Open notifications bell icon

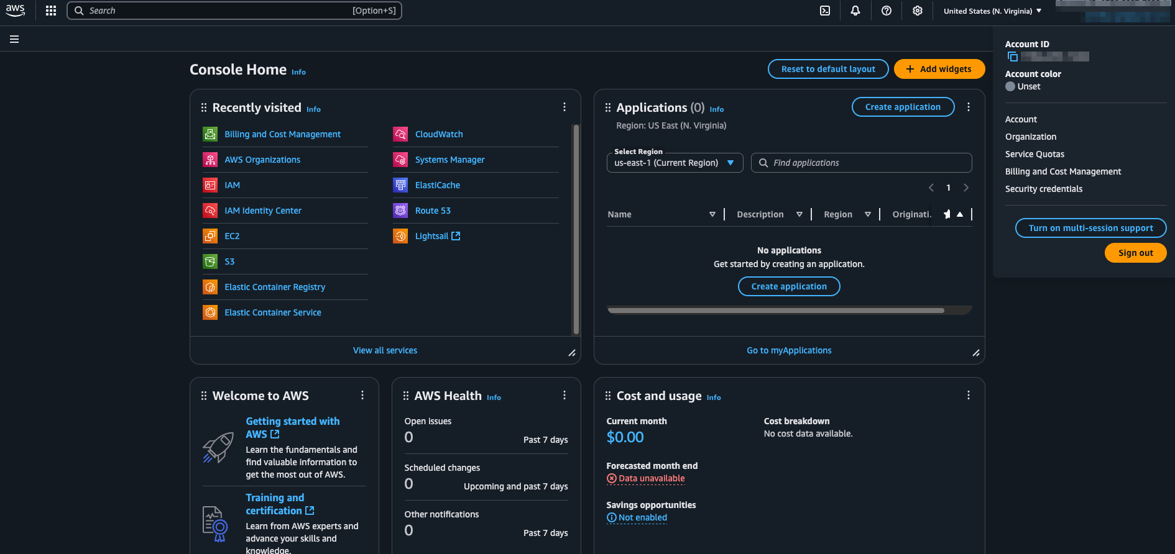[855, 11]
